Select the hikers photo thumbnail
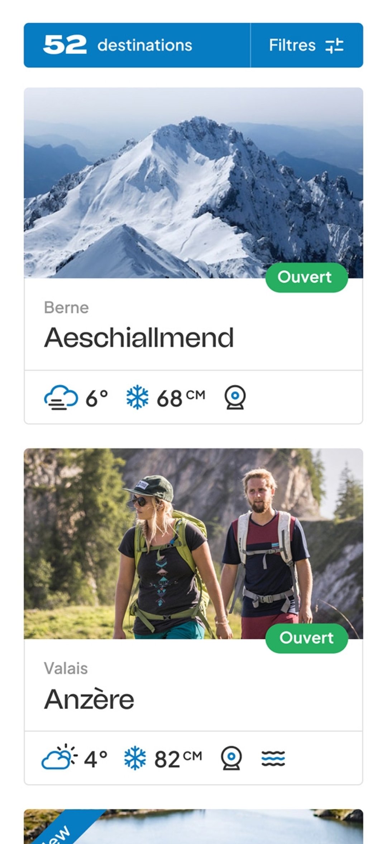This screenshot has height=844, width=387. (193, 544)
